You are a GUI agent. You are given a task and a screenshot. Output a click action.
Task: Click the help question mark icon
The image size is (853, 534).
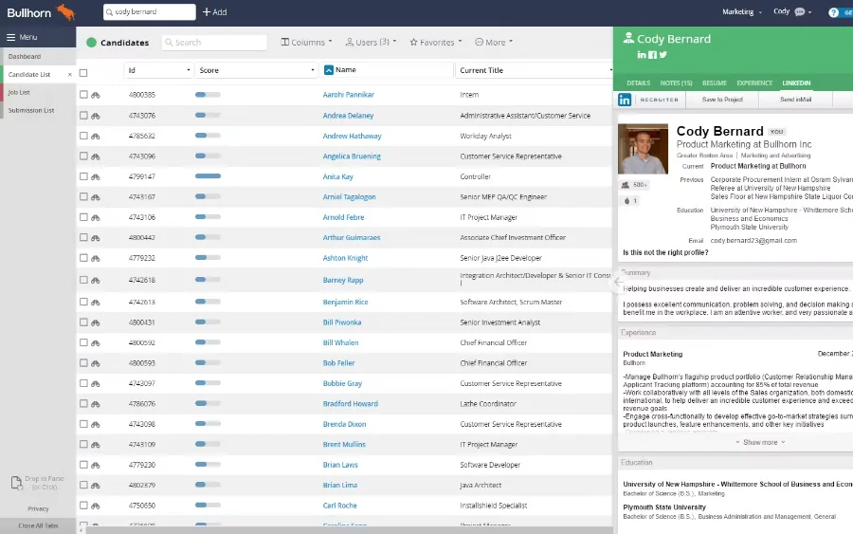coord(833,12)
